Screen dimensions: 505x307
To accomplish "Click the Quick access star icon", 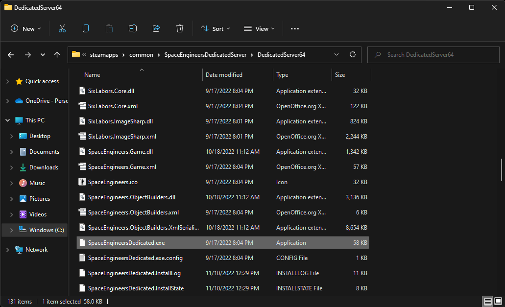I will [19, 81].
